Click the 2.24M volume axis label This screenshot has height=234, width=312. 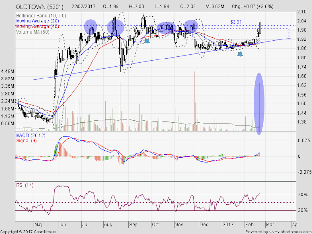coord(8,101)
